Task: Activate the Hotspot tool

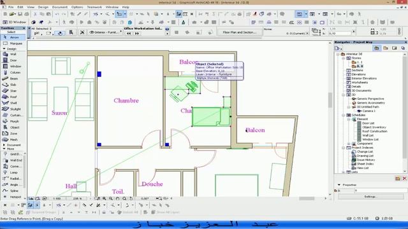Action: pyautogui.click(x=13, y=197)
